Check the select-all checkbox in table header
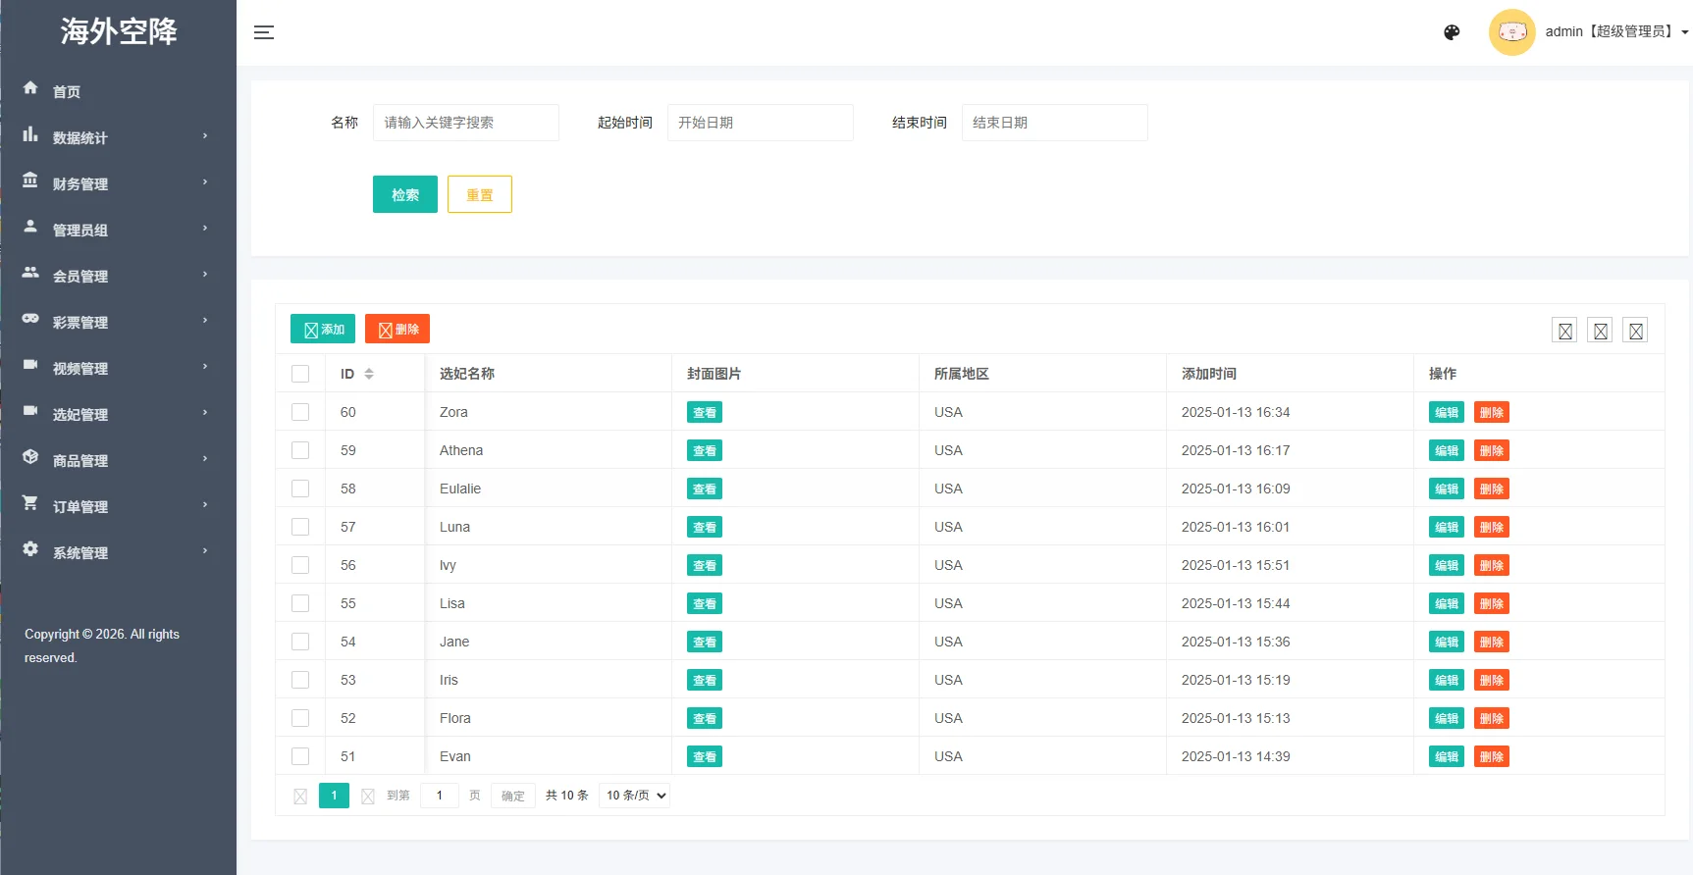The height and width of the screenshot is (875, 1693). pos(300,374)
